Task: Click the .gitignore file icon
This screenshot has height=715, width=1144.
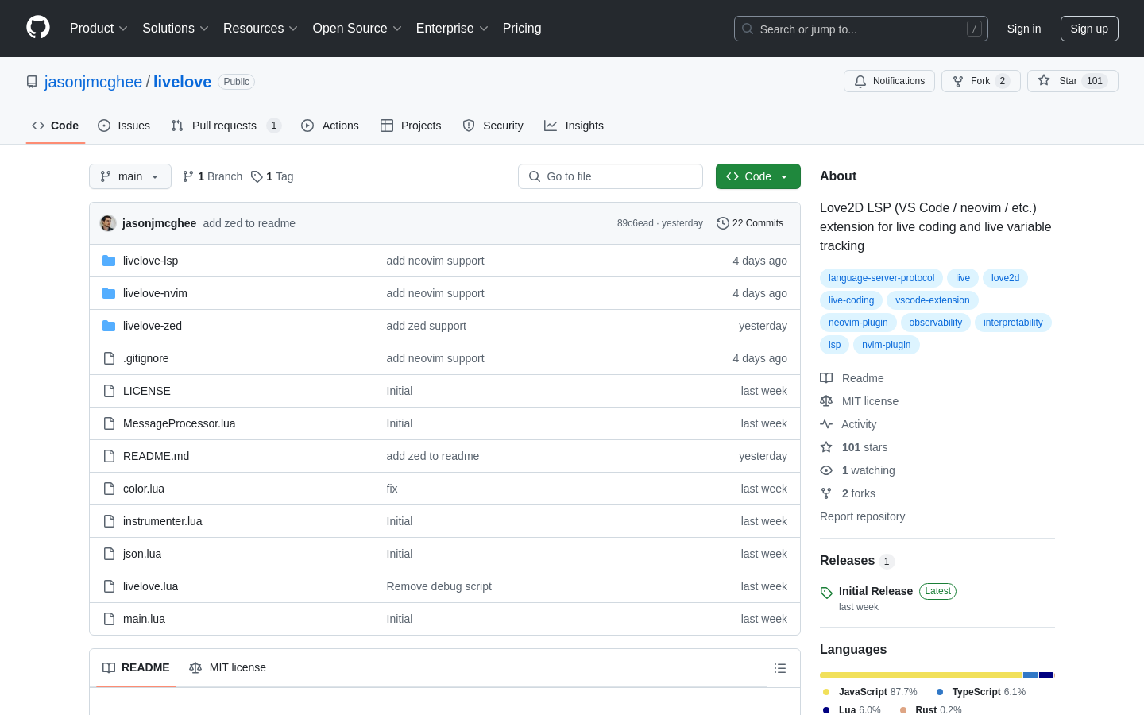Action: point(109,358)
